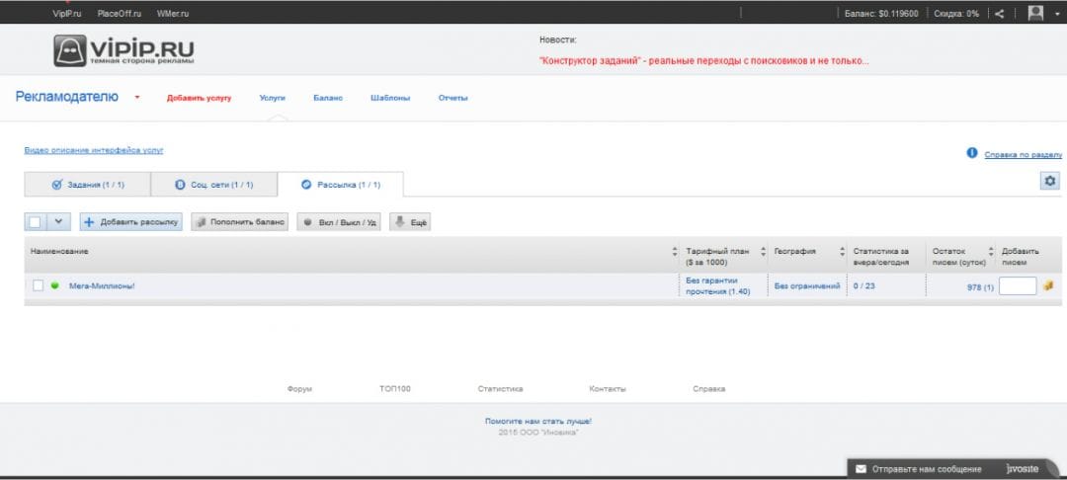Open the Баланс menu item
This screenshot has width=1067, height=480.
pyautogui.click(x=328, y=98)
